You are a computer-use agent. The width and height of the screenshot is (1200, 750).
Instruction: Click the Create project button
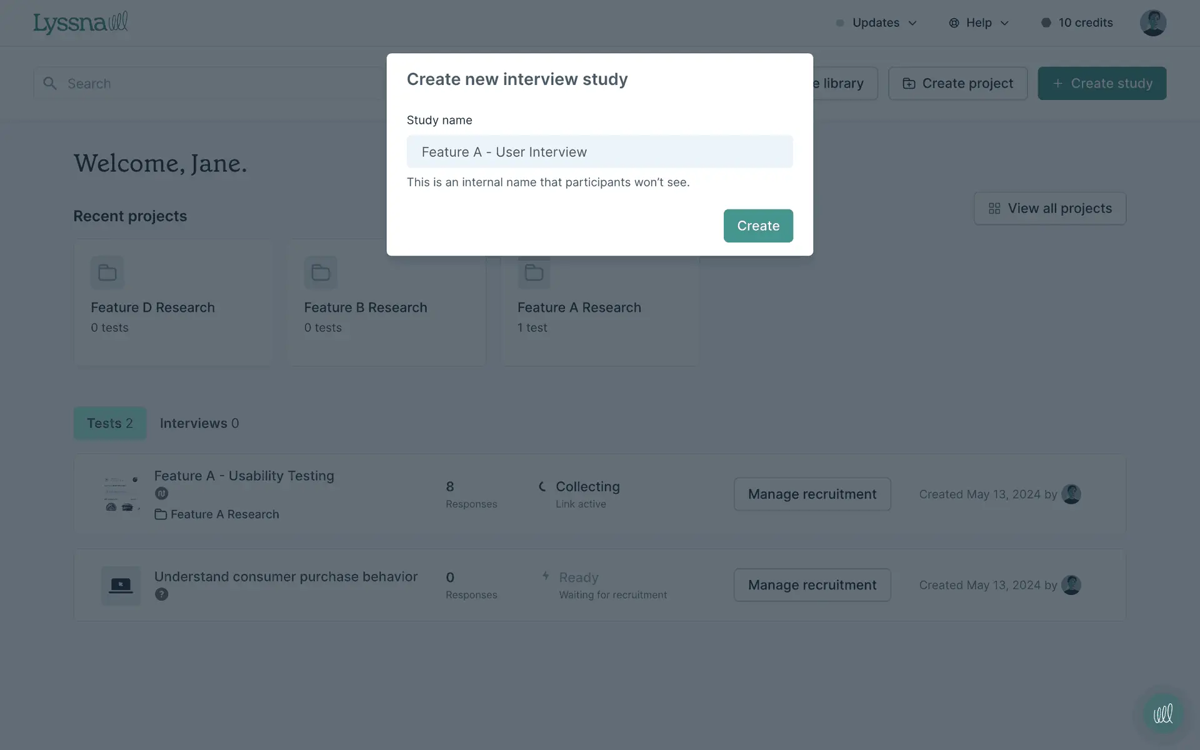point(957,84)
